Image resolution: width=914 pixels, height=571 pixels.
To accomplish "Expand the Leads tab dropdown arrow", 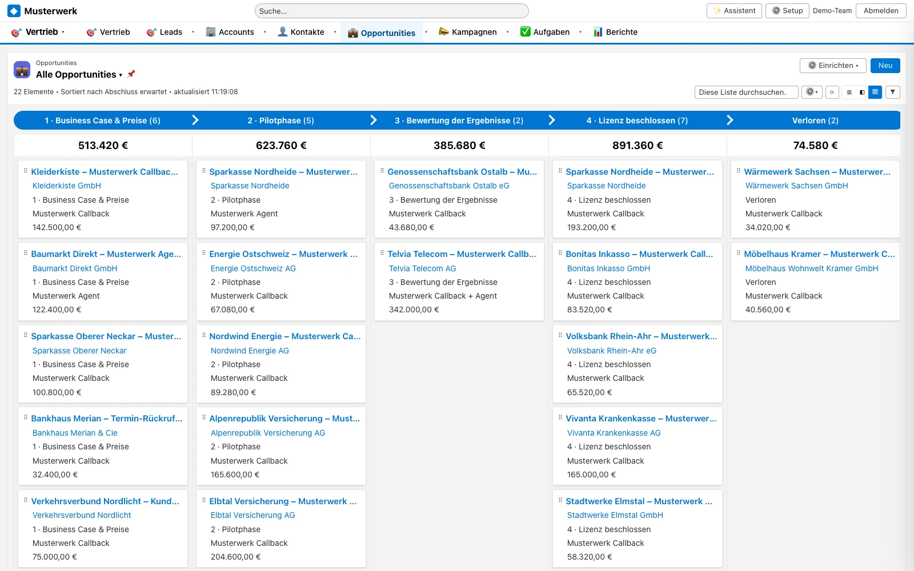I will point(193,33).
